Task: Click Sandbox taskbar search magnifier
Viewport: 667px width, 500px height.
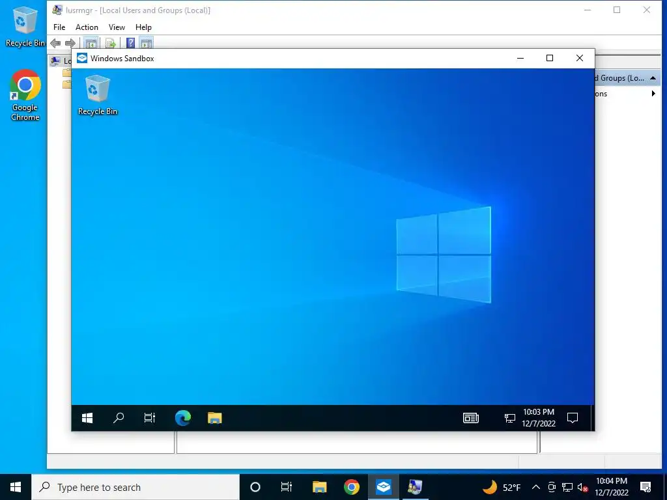Action: point(119,418)
